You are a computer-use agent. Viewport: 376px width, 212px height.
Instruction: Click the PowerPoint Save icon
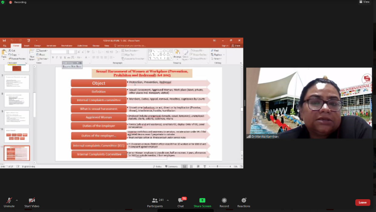4,40
